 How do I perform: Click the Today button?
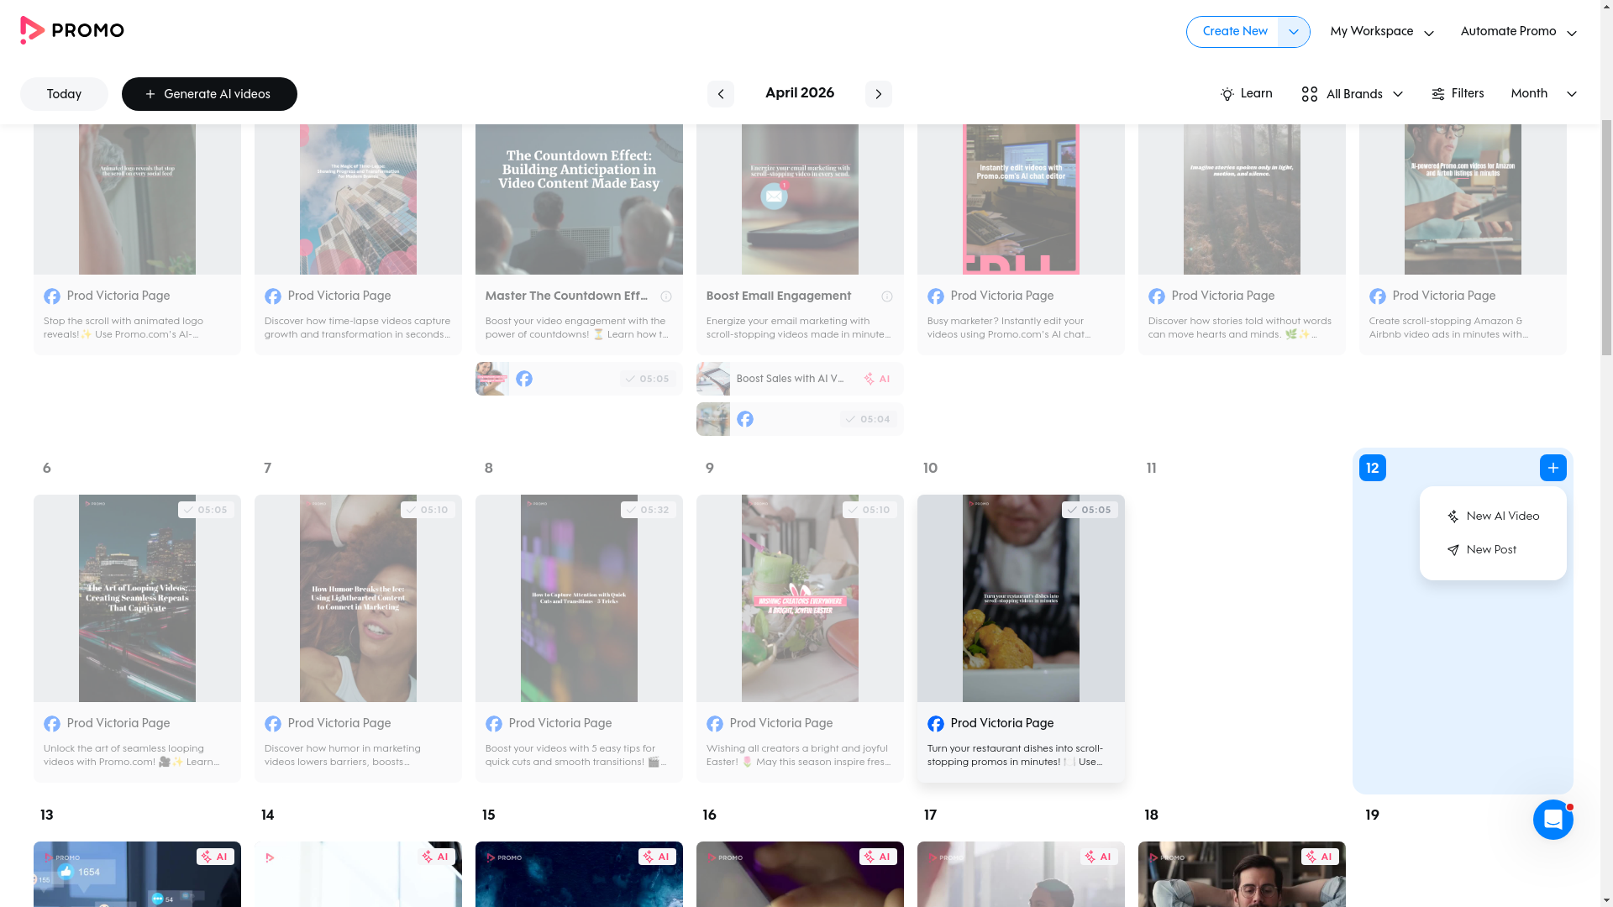pyautogui.click(x=64, y=94)
